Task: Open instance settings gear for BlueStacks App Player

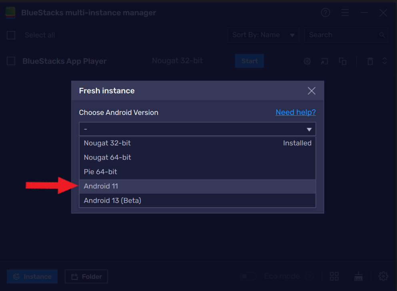Action: coord(307,61)
